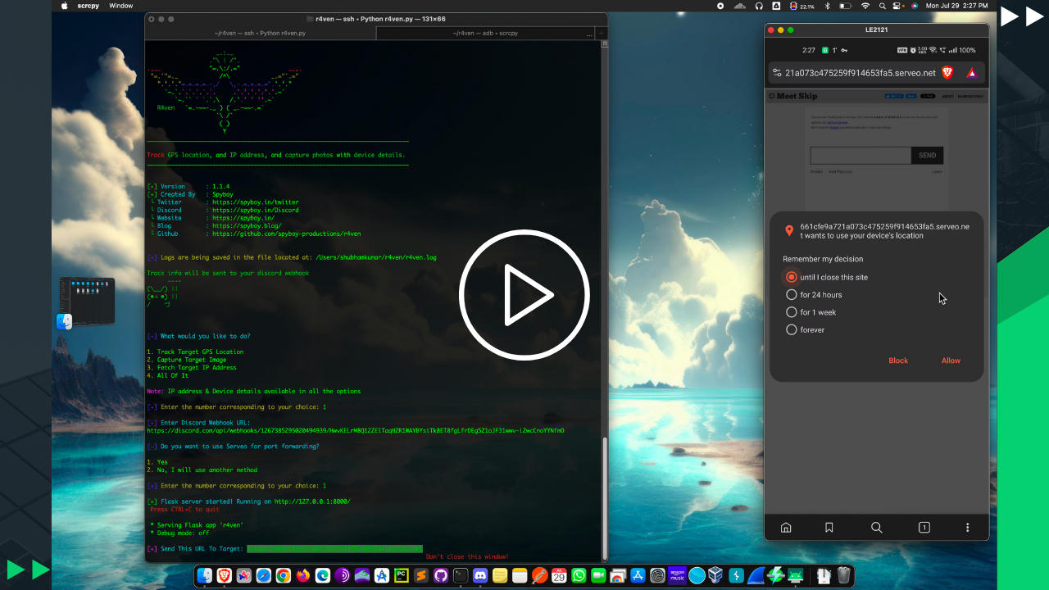The height and width of the screenshot is (590, 1049).
Task: Block the location permission request
Action: tap(898, 361)
